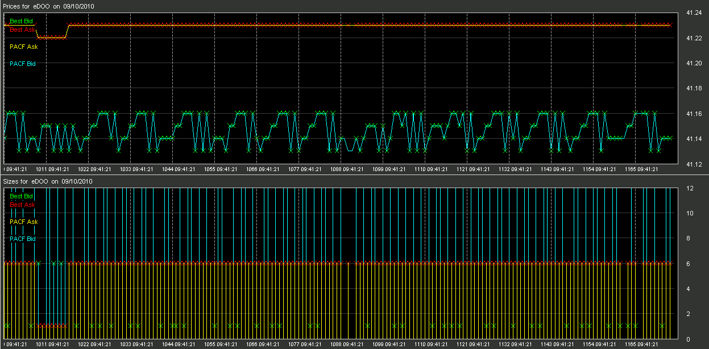Click the 12 value on Sizes axis
The image size is (709, 349).
(x=690, y=188)
